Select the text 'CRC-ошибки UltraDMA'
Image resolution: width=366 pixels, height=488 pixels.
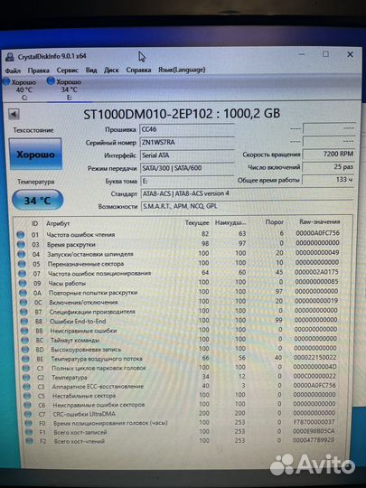pos(84,414)
